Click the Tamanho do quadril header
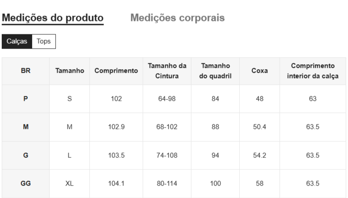348x198 pixels. pos(215,71)
